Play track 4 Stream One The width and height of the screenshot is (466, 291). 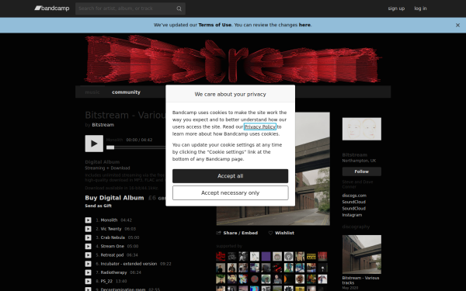(89, 246)
